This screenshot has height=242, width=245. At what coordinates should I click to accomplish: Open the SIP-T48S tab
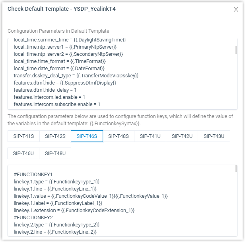pyautogui.click(x=119, y=136)
